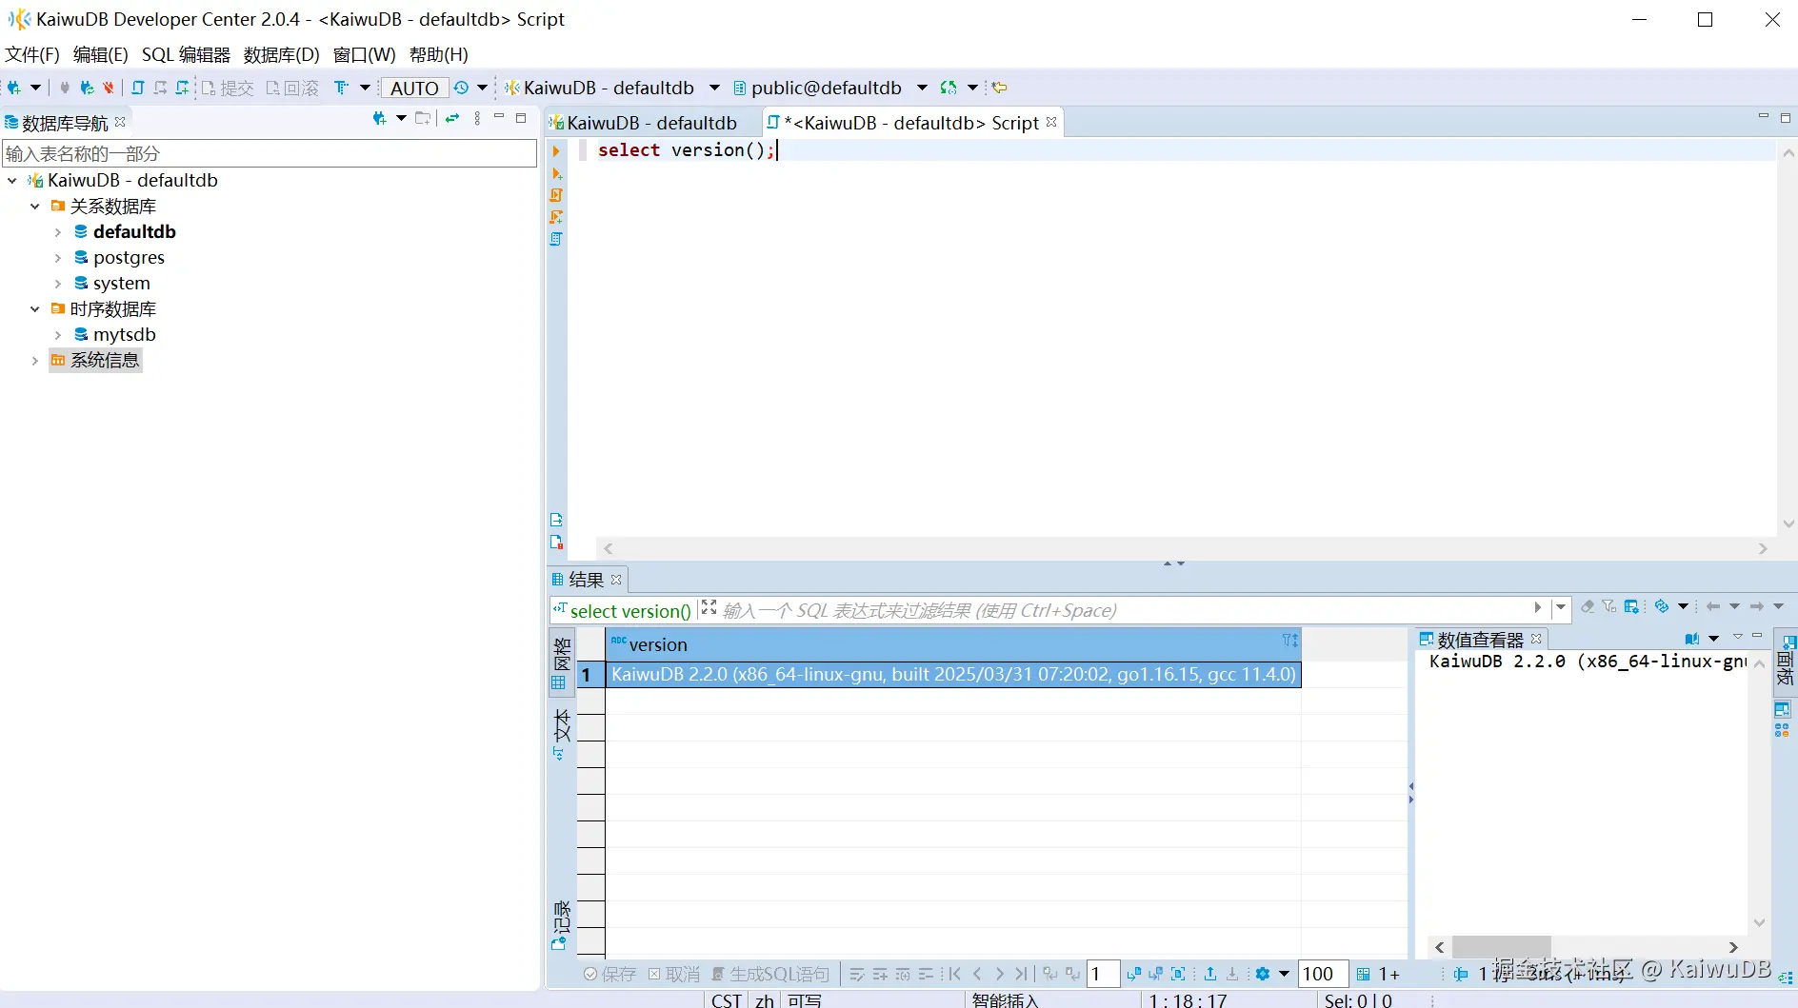The image size is (1798, 1008).
Task: Click the new connection plug icon in main toolbar
Action: click(14, 88)
